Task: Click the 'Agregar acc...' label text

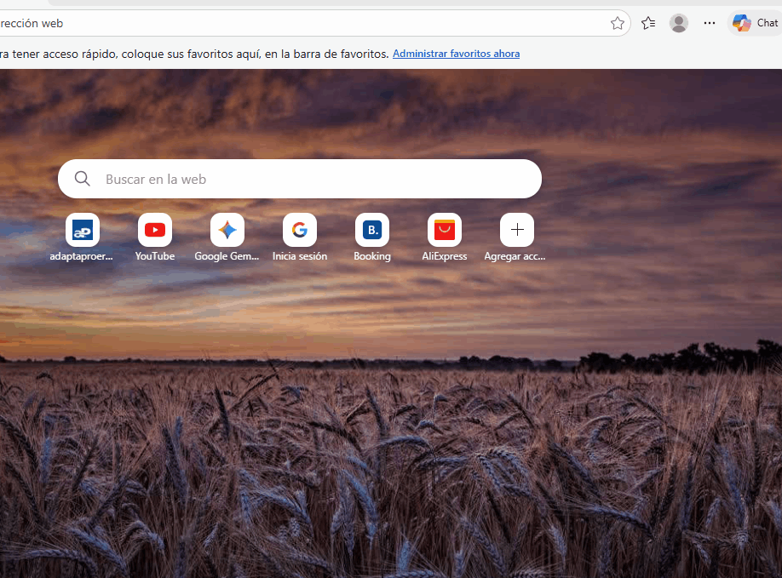Action: (x=515, y=256)
